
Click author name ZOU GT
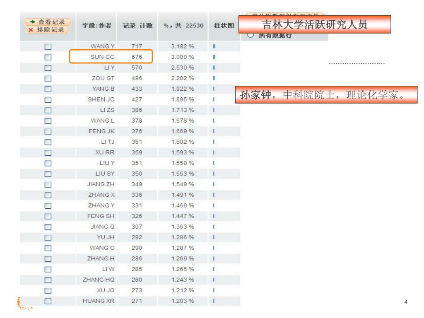103,78
